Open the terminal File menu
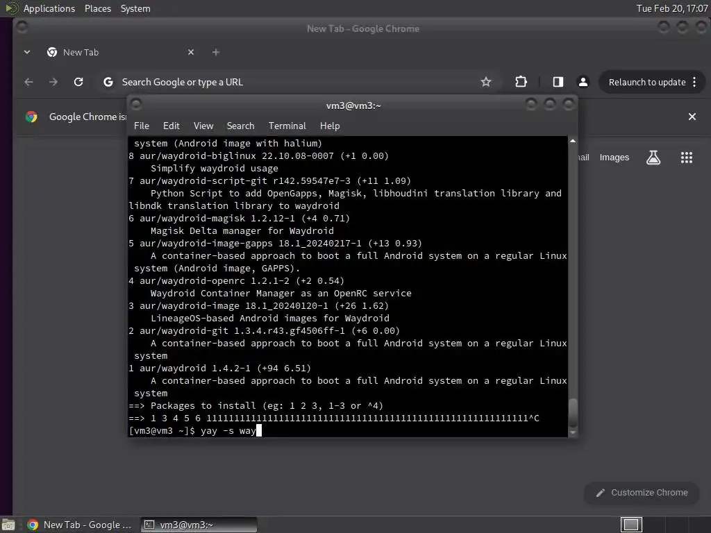This screenshot has height=533, width=711. point(142,126)
